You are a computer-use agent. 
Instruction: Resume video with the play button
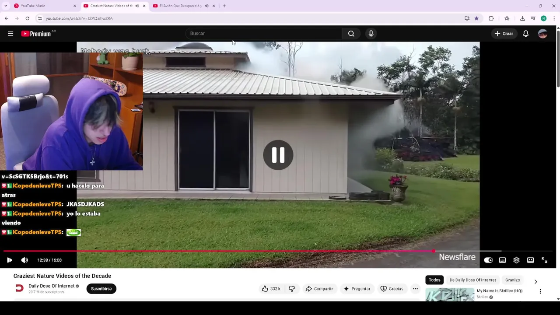pos(9,260)
